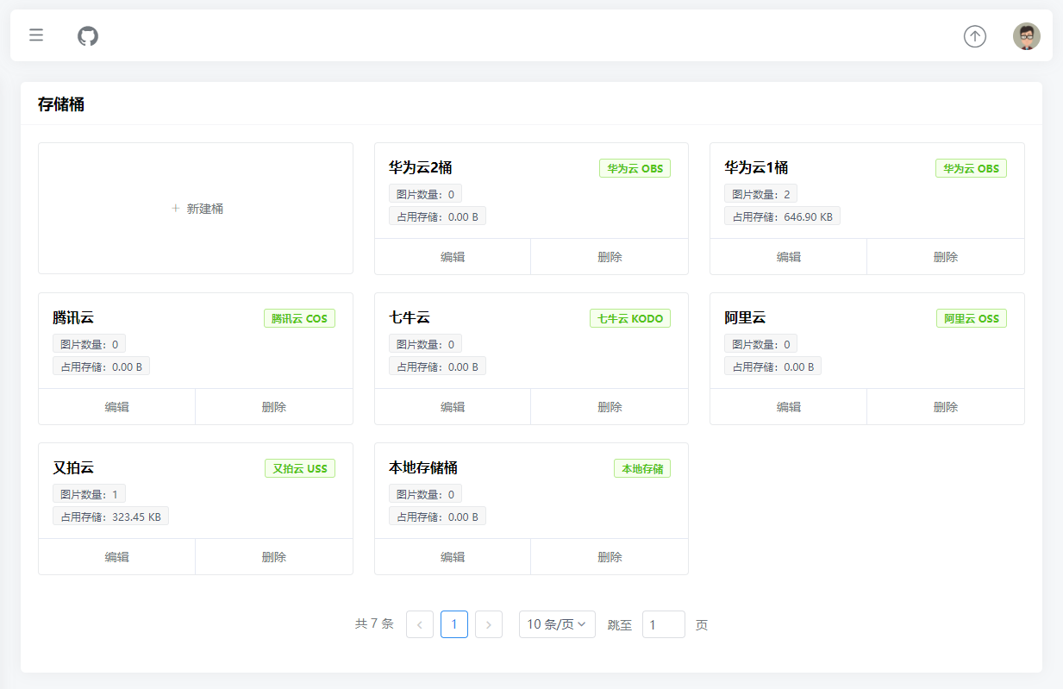The height and width of the screenshot is (689, 1063).
Task: Click the 腾讯云 COS tag
Action: pyautogui.click(x=299, y=318)
